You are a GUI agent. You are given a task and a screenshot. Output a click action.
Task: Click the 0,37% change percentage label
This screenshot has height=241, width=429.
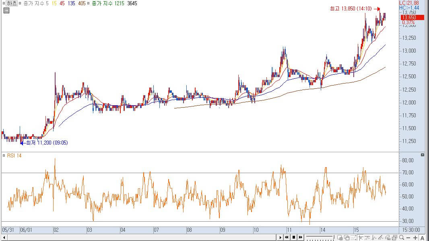[x=408, y=22]
